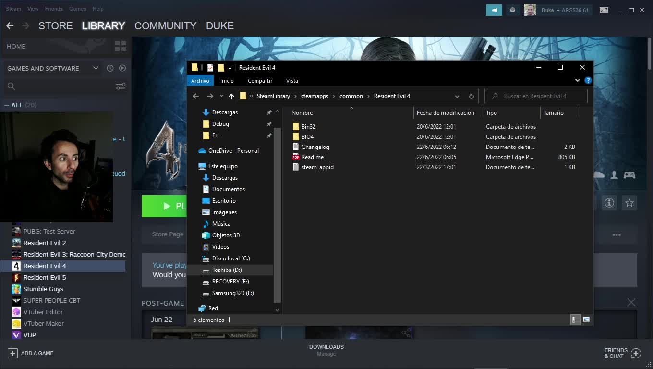
Task: Enter Big Picture mode in Steam
Action: pos(604,10)
